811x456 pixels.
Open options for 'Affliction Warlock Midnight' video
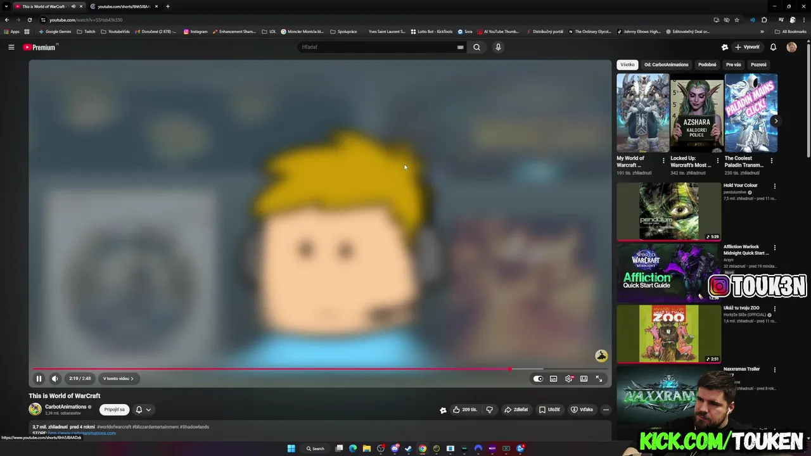(x=774, y=248)
